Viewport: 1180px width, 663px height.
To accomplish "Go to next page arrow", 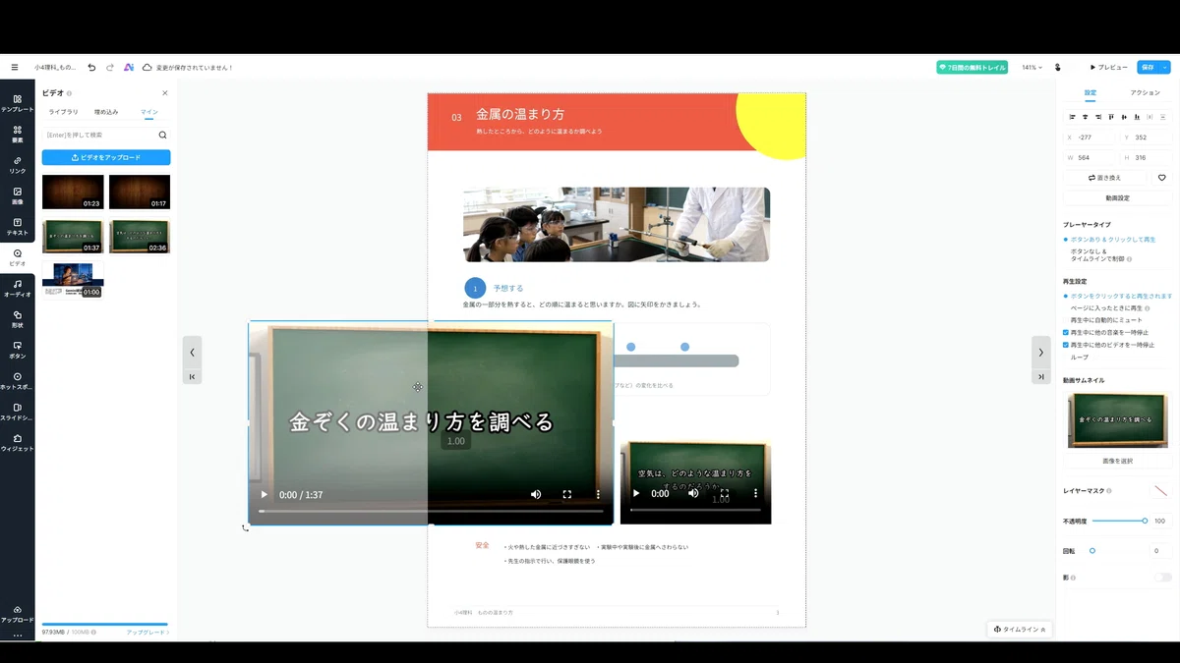I will (1041, 353).
